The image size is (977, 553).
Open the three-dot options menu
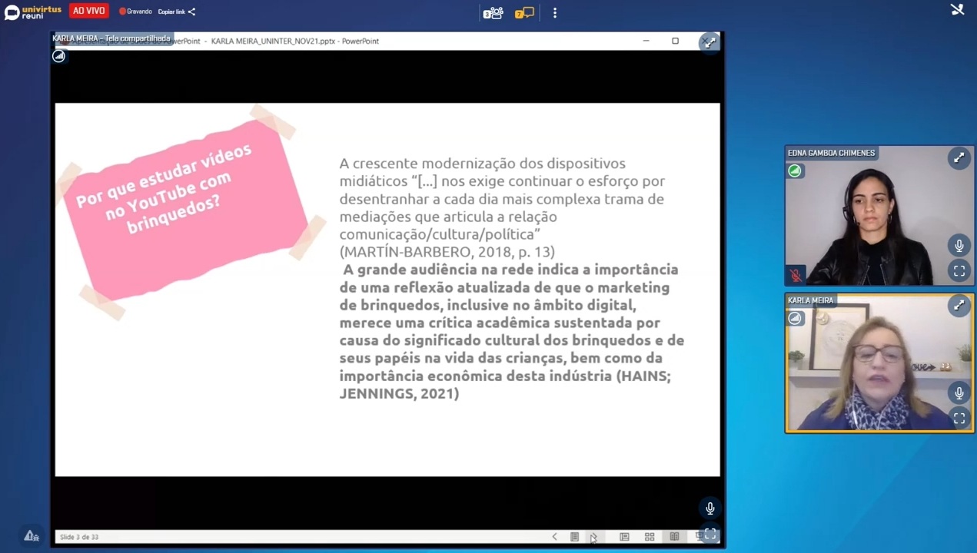pos(555,12)
